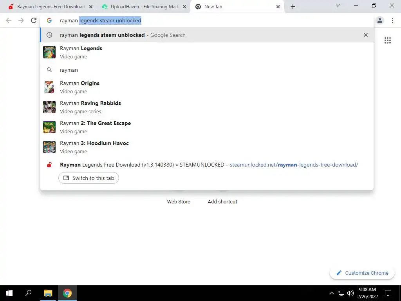The height and width of the screenshot is (301, 401).
Task: Open File Explorer from the taskbar
Action: (x=48, y=293)
